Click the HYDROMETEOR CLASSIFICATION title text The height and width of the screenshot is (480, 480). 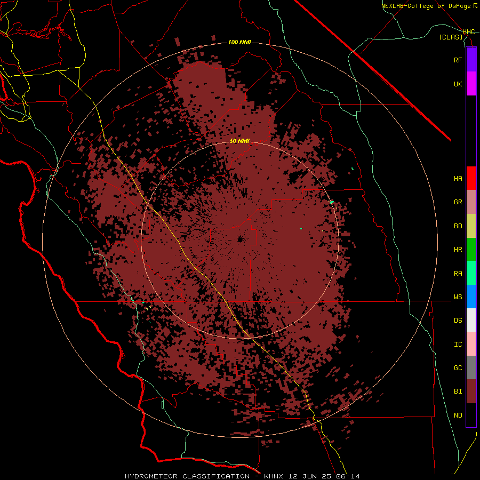coord(187,476)
